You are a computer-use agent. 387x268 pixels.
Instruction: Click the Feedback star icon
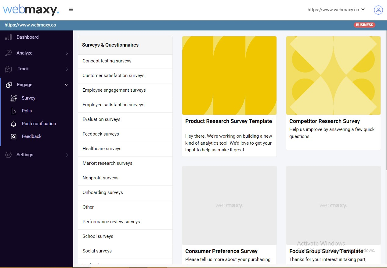(14, 136)
